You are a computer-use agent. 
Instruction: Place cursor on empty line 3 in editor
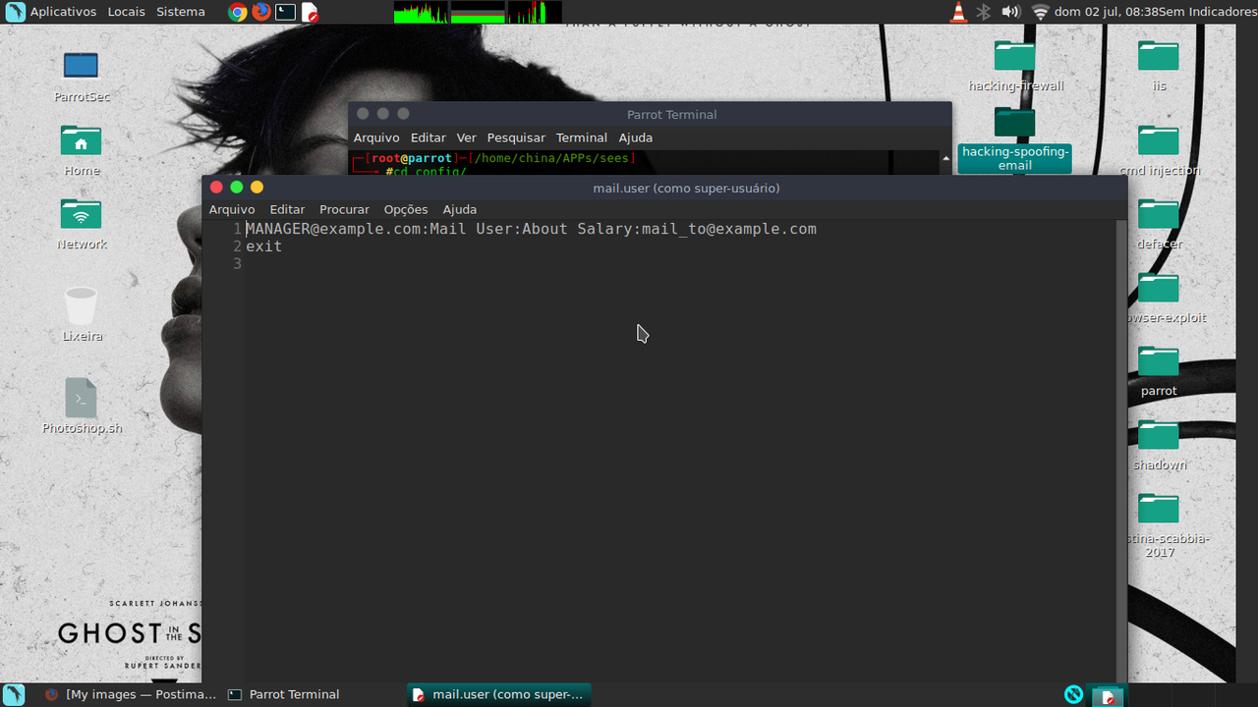click(x=678, y=264)
